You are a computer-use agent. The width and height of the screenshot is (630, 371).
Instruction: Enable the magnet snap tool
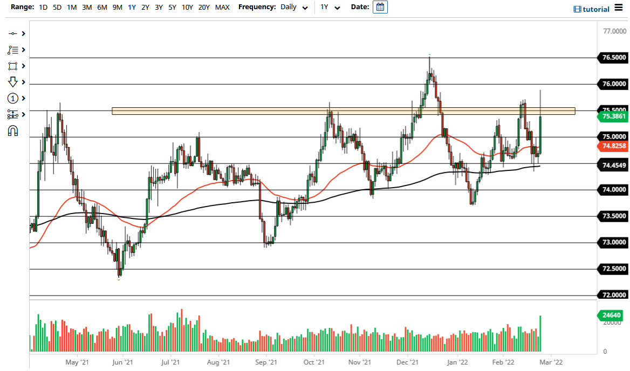pyautogui.click(x=14, y=130)
